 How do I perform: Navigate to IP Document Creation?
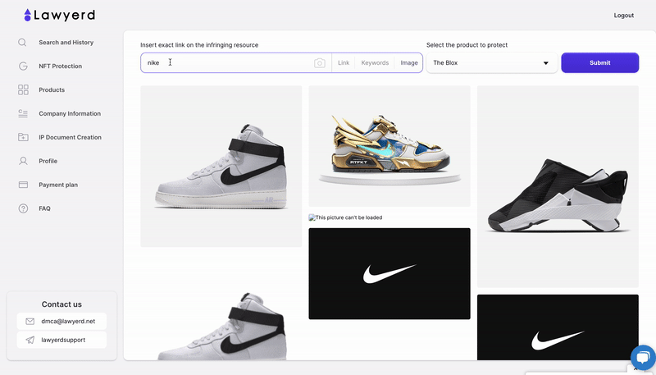(70, 137)
